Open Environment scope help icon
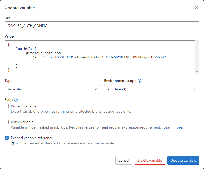 point(139,81)
